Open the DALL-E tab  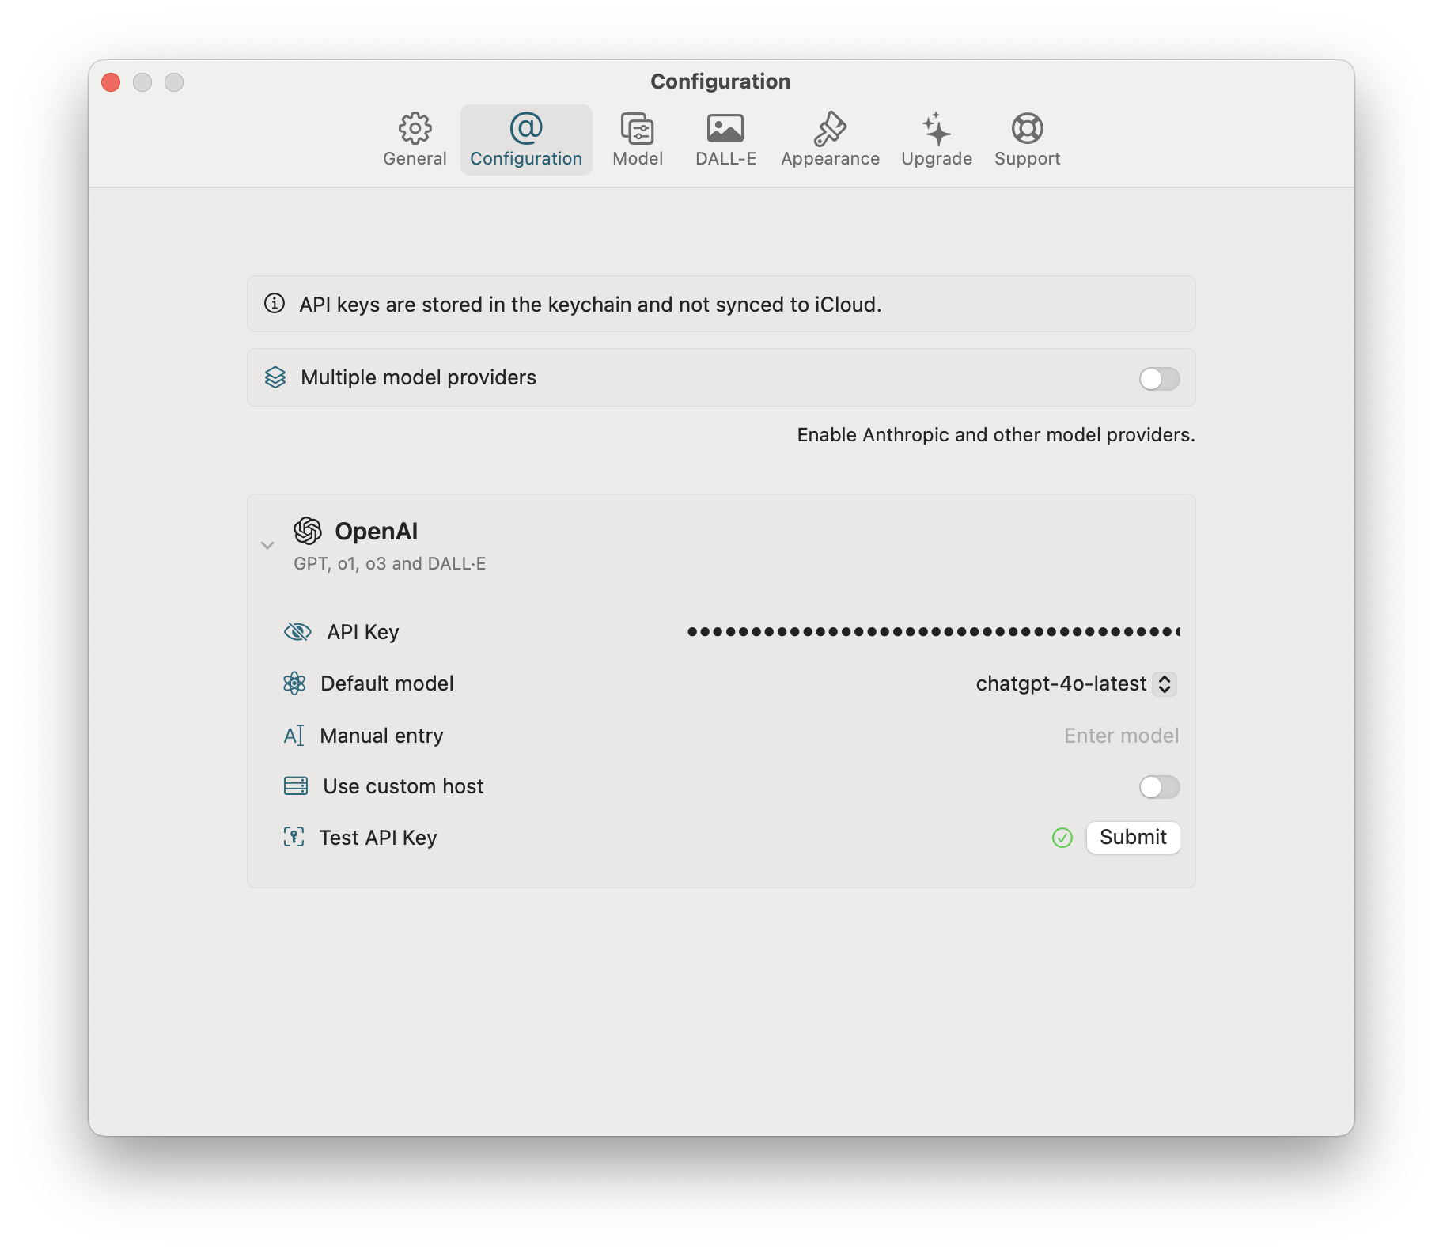[725, 140]
